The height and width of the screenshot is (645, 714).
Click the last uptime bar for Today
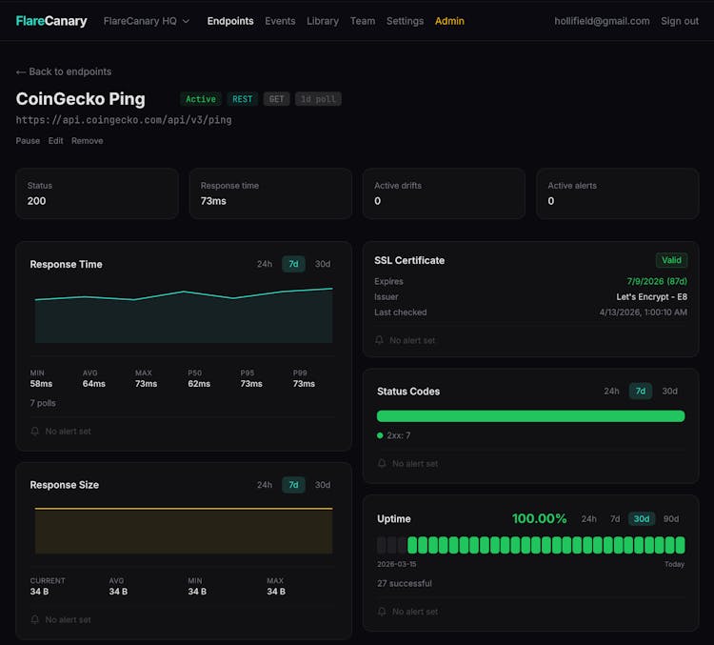tap(680, 545)
